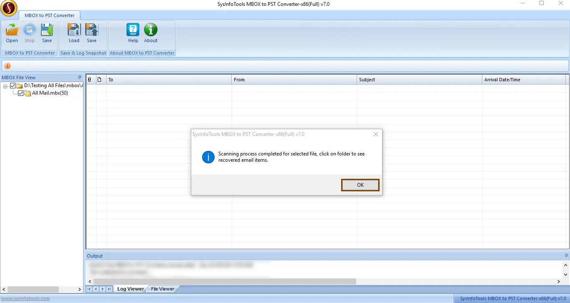The image size is (570, 303).
Task: Go to next record navigation arrow
Action: point(103,289)
